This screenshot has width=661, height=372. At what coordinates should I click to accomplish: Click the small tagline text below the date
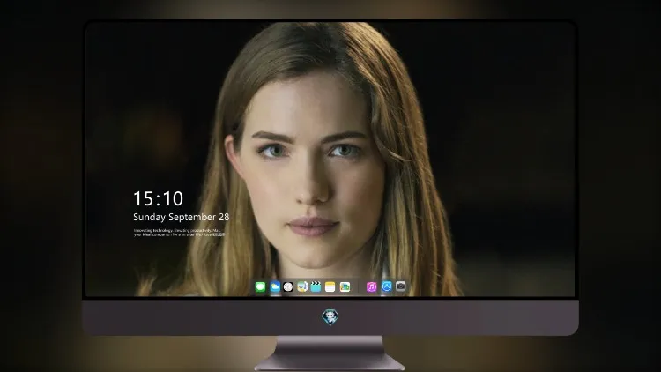pos(179,233)
